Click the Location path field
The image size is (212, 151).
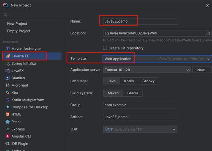(157, 33)
